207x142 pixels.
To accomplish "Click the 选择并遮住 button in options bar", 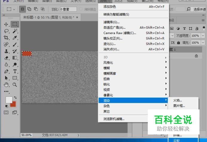I will (x=200, y=9).
